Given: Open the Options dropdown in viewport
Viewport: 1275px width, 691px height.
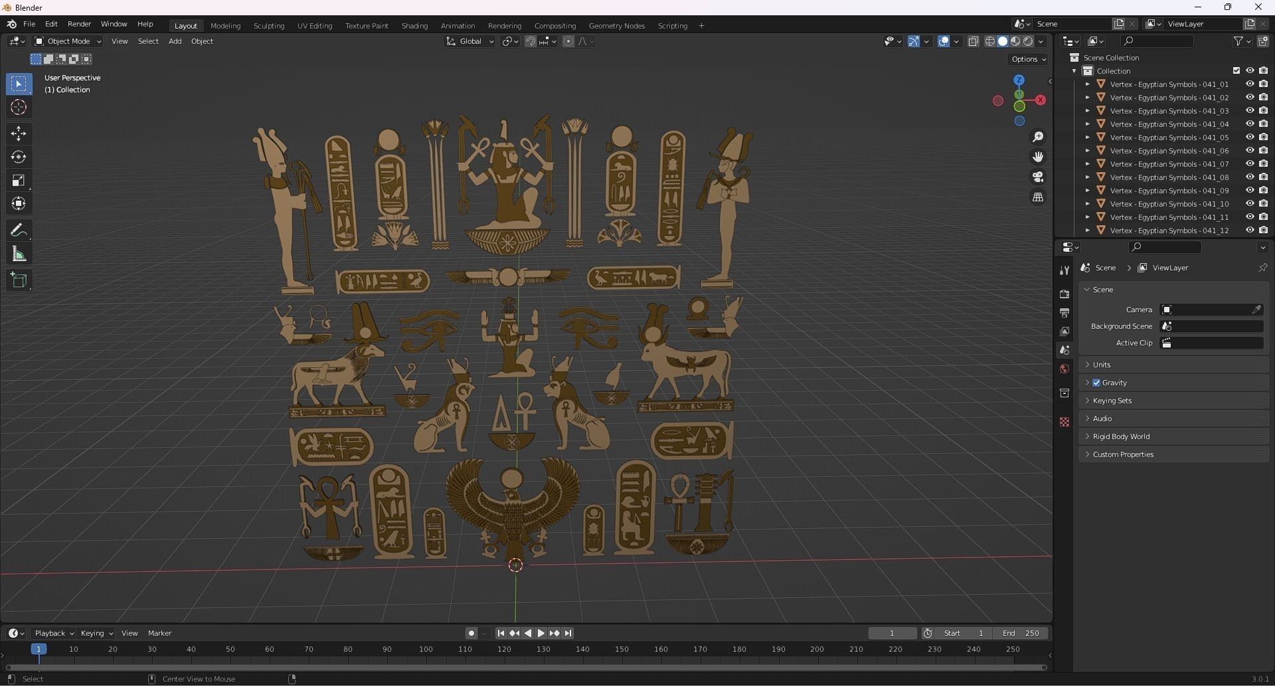Looking at the screenshot, I should tap(1028, 59).
